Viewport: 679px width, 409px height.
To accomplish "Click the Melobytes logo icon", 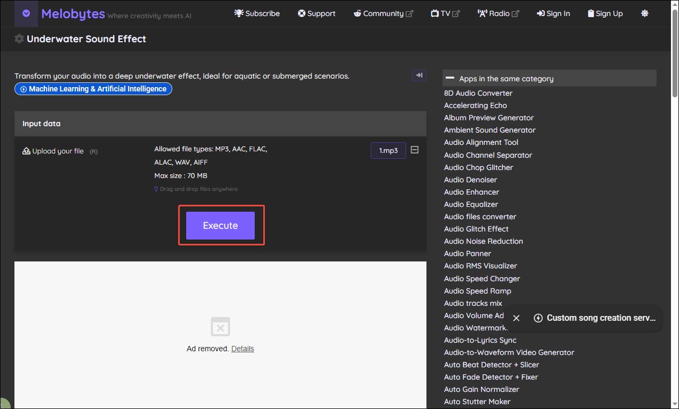I will [26, 13].
